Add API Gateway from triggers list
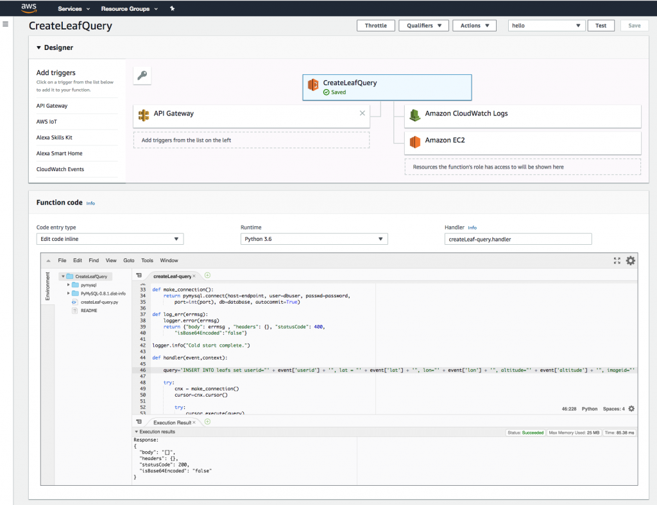Screen dimensions: 657x505 (x=52, y=106)
